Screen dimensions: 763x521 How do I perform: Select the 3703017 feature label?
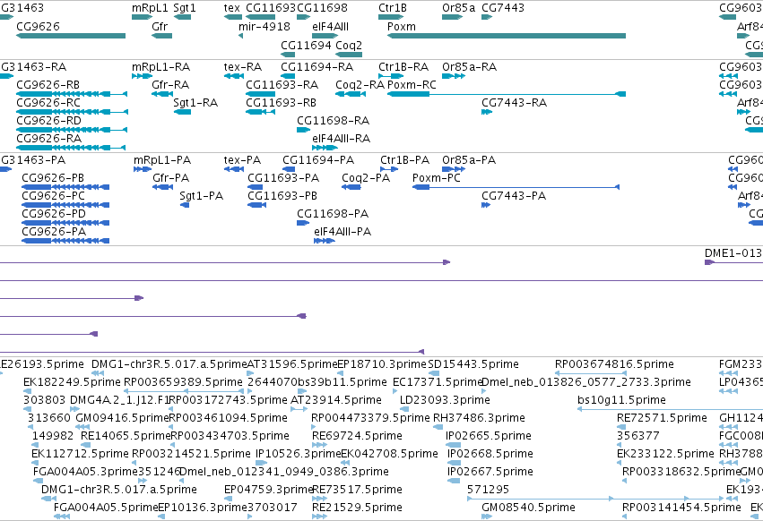click(x=273, y=508)
